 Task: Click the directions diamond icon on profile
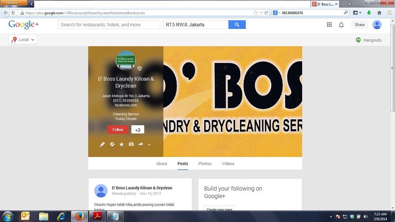[x=112, y=144]
